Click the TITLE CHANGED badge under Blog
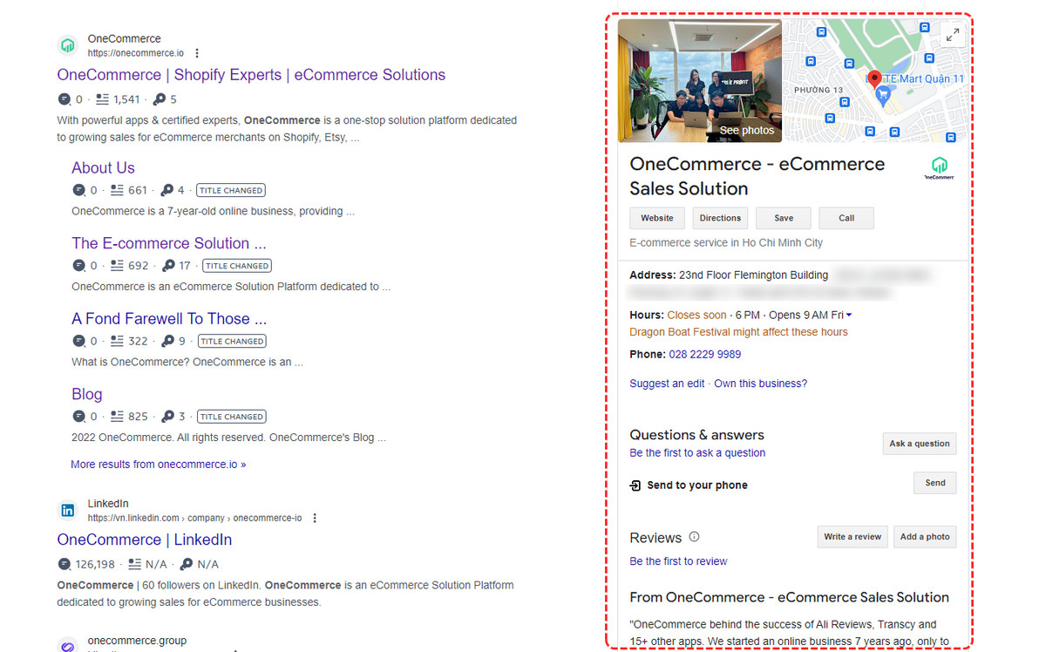Viewport: 1046px width, 652px height. [231, 417]
